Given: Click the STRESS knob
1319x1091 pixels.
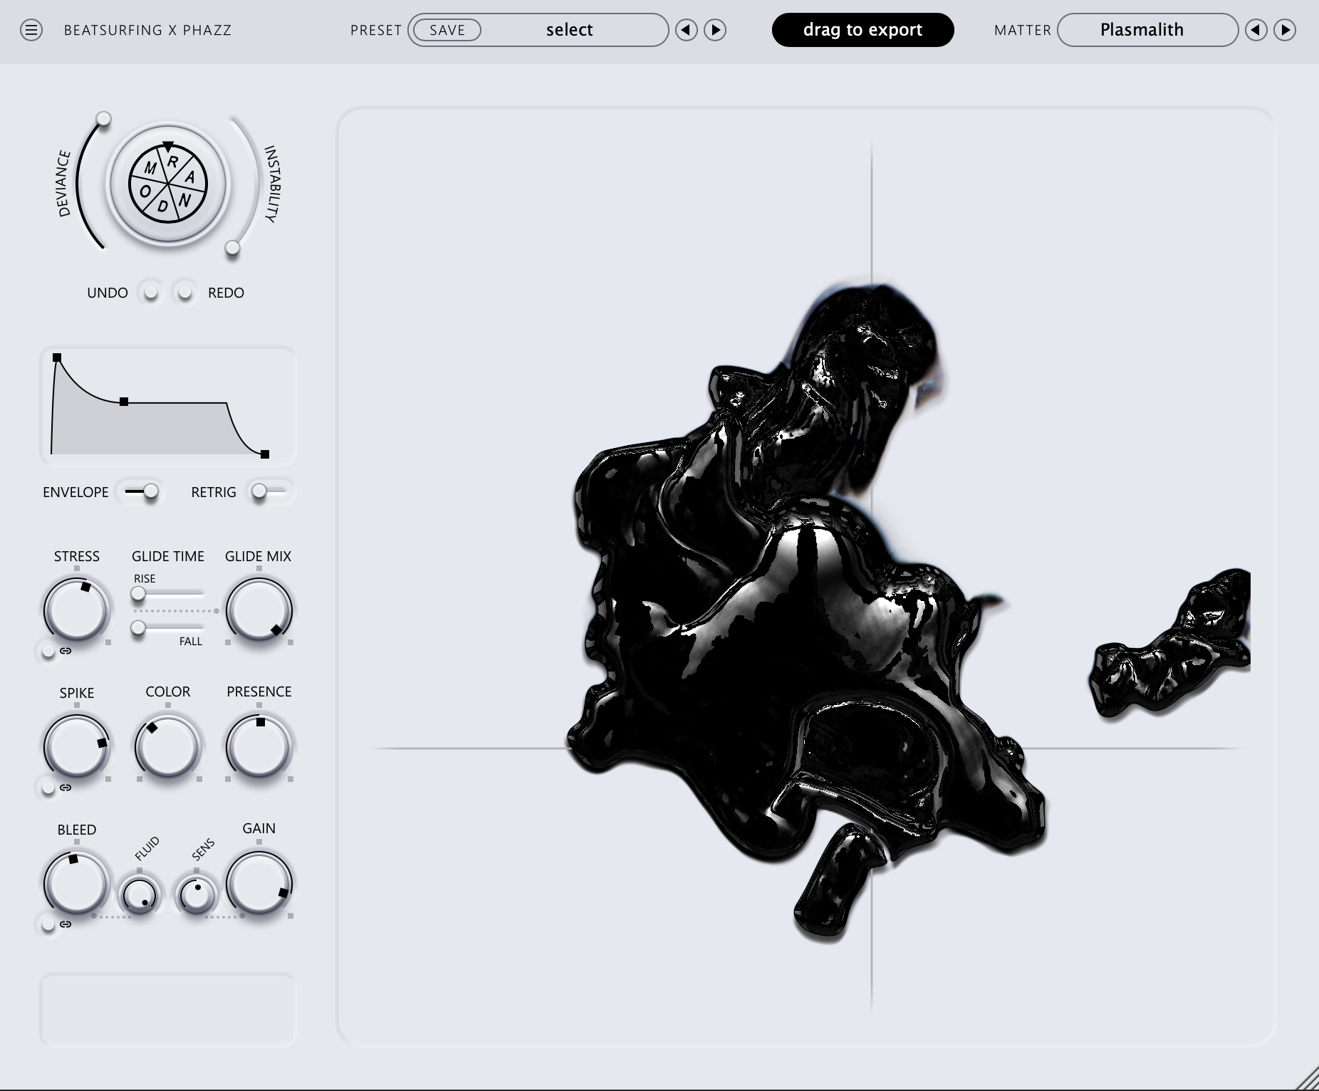Looking at the screenshot, I should (76, 610).
